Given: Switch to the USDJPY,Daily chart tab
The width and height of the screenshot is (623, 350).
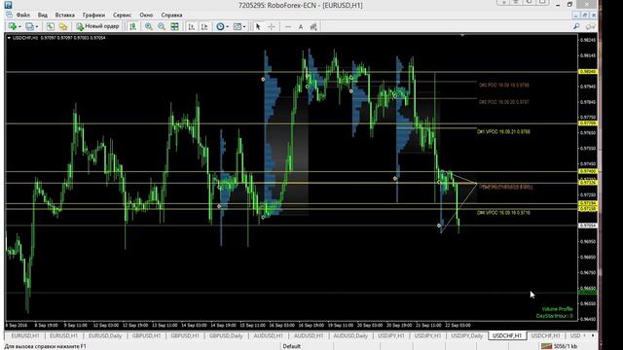Looking at the screenshot, I should [467, 335].
